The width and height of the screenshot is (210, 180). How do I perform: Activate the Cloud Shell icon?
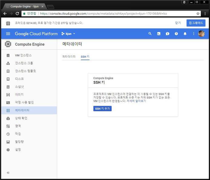[x=159, y=34]
